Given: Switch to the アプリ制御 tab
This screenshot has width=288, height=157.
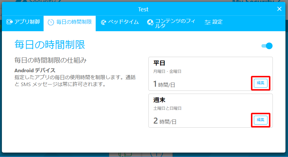Looking at the screenshot, I should [27, 22].
